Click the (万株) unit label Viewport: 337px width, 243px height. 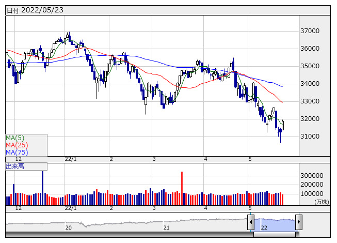[x=322, y=202]
